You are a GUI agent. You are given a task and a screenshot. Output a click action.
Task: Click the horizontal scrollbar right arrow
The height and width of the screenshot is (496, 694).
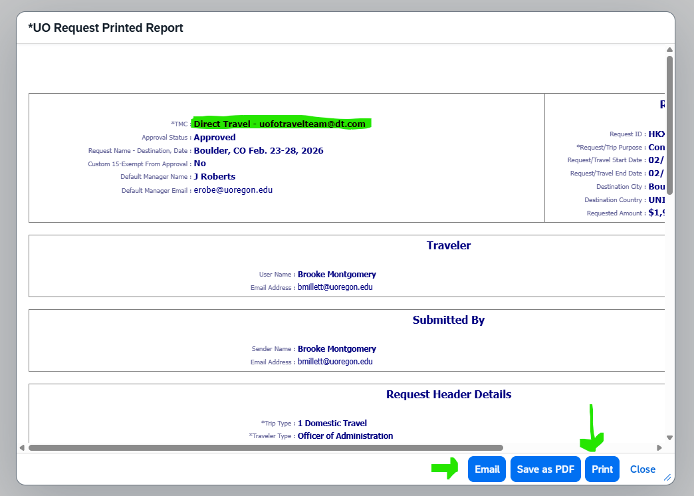point(659,447)
